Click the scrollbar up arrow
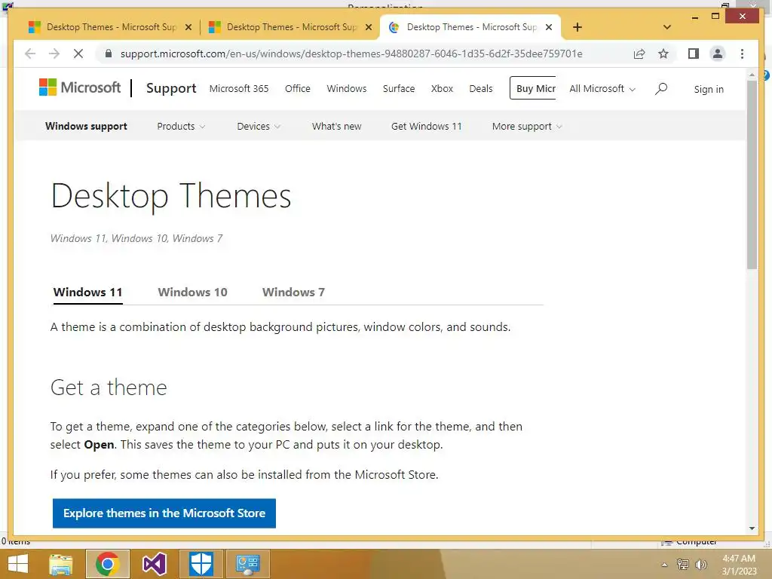The width and height of the screenshot is (772, 579). 752,75
